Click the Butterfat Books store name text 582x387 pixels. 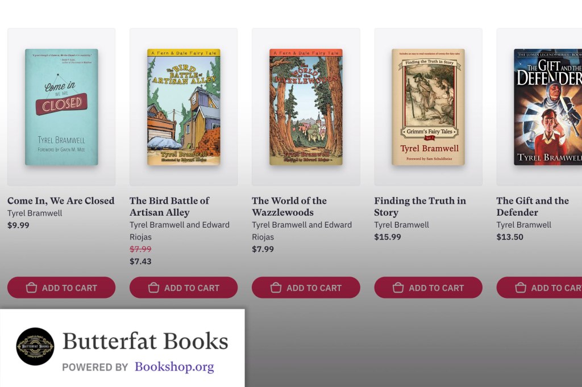[x=145, y=341]
